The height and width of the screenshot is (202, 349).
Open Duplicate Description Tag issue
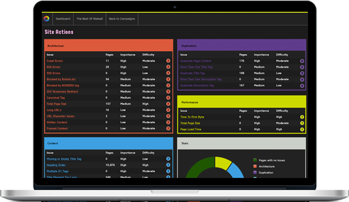(x=197, y=85)
